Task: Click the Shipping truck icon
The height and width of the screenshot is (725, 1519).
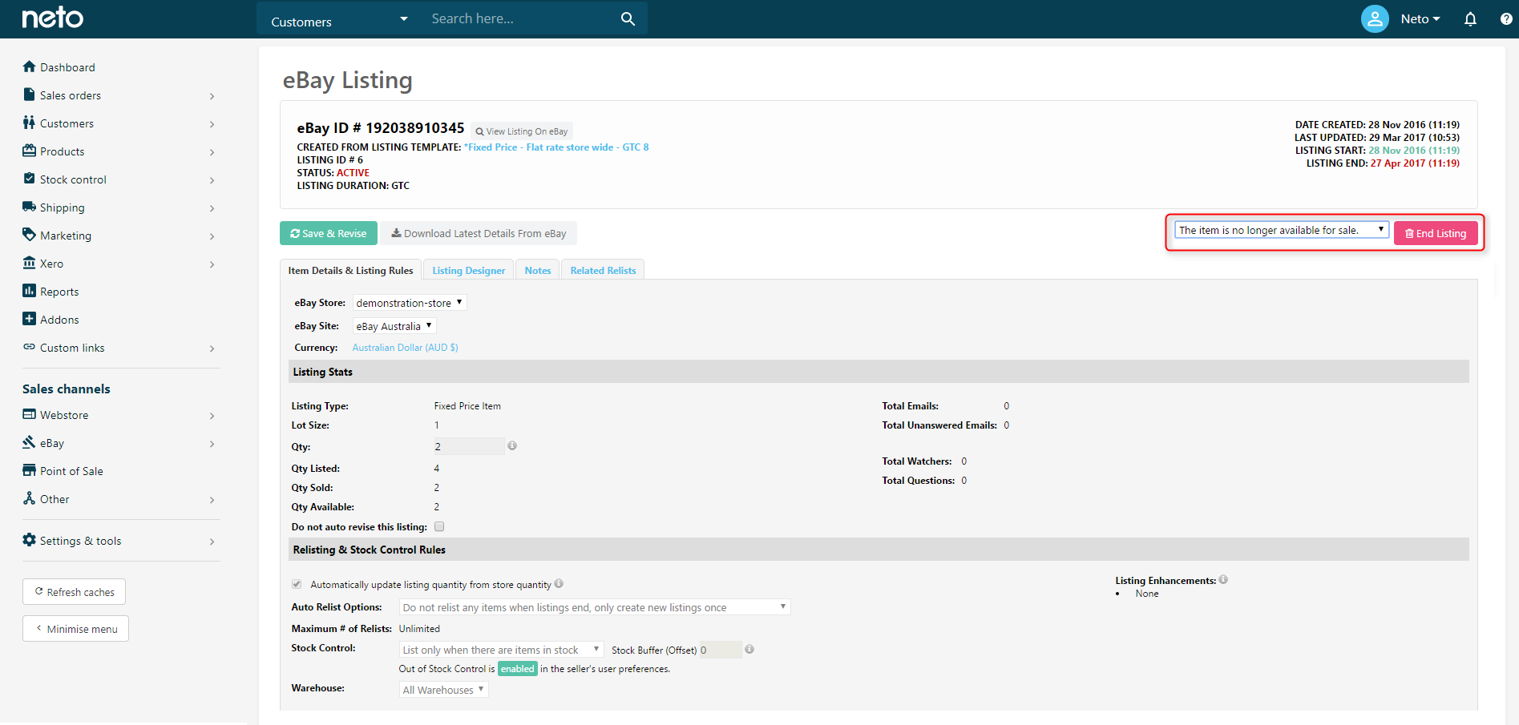Action: tap(30, 207)
